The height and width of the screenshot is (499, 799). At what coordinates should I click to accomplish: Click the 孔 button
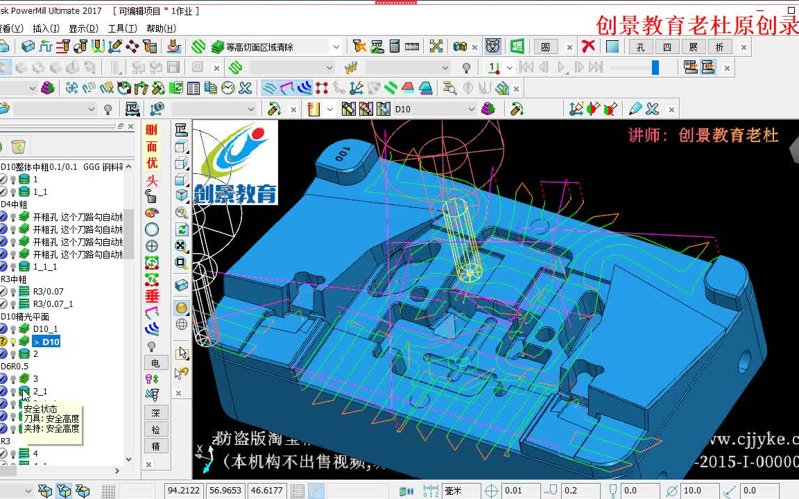click(641, 47)
